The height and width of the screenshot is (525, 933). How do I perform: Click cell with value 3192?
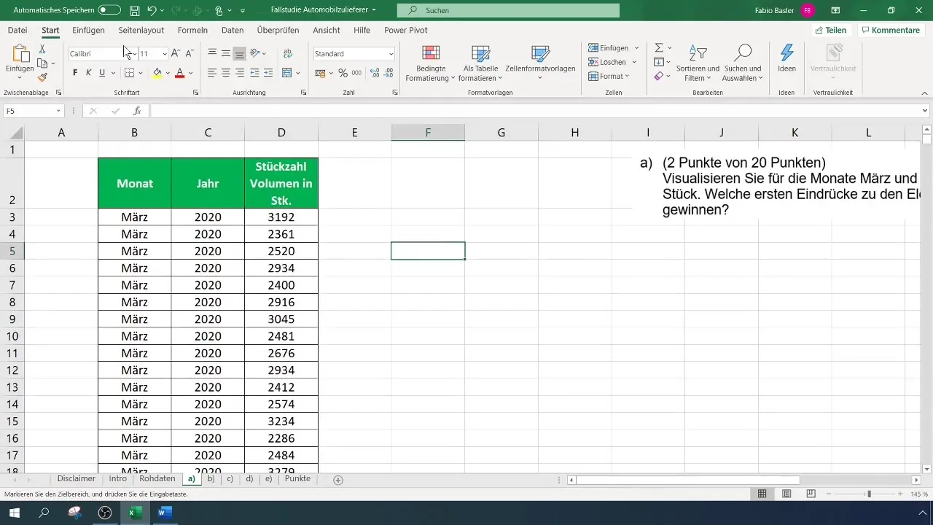click(x=281, y=217)
